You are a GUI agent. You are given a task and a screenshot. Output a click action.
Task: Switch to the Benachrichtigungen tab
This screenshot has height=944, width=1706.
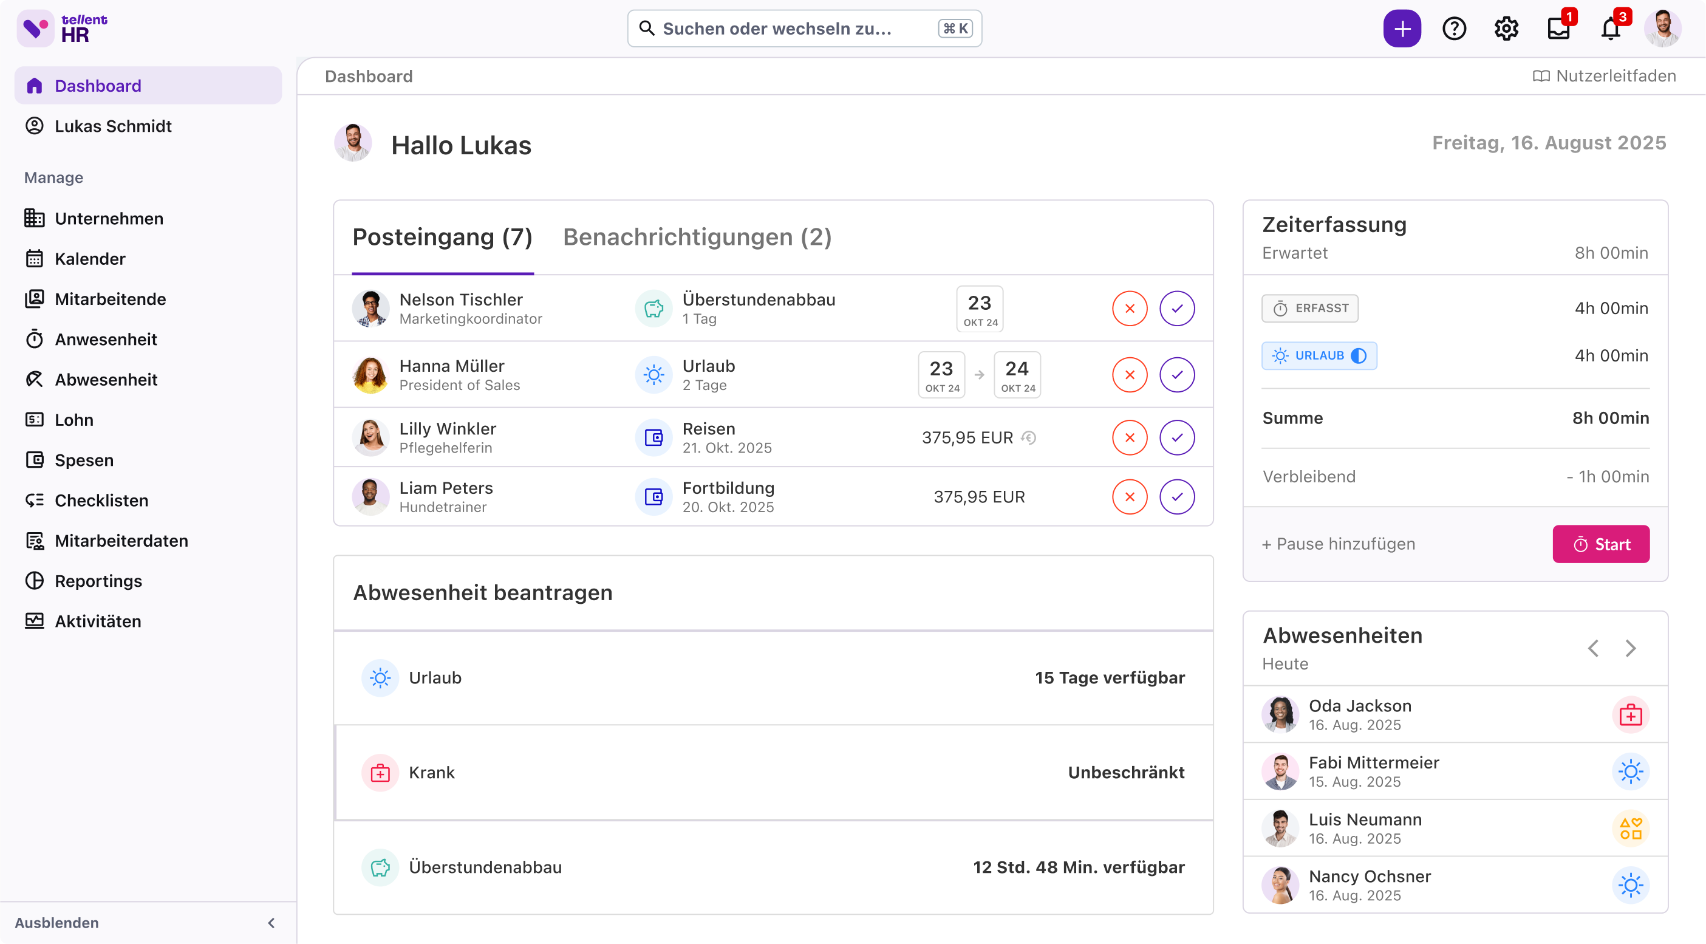pyautogui.click(x=697, y=236)
